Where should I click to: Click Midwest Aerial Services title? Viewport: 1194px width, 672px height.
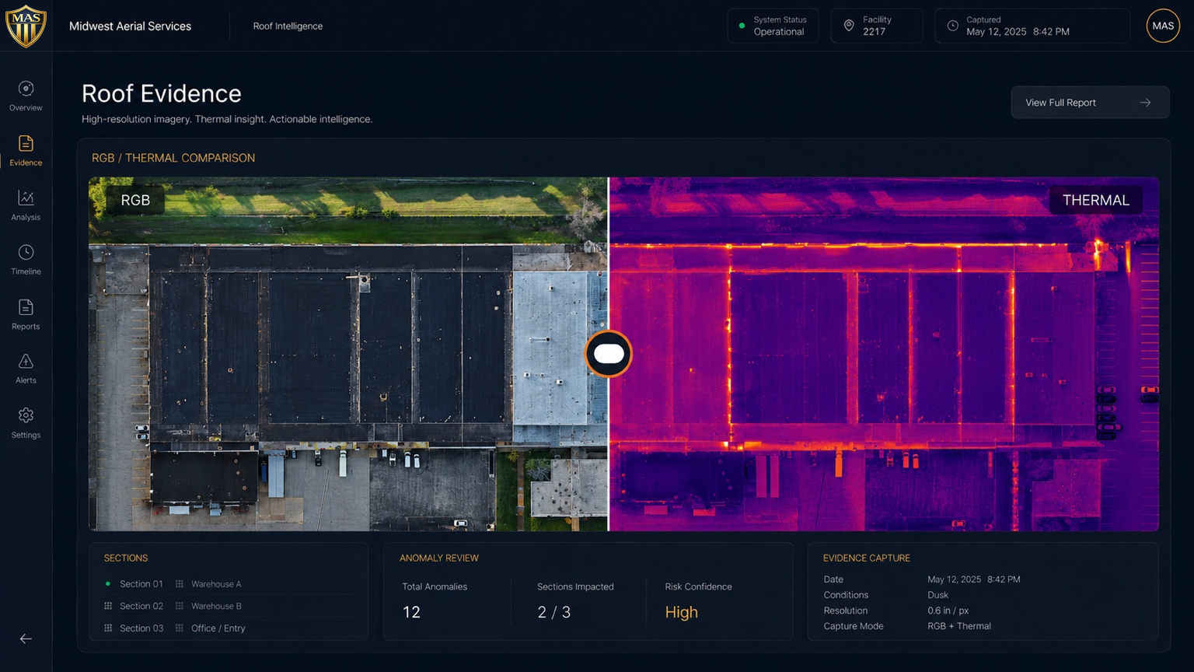click(130, 26)
